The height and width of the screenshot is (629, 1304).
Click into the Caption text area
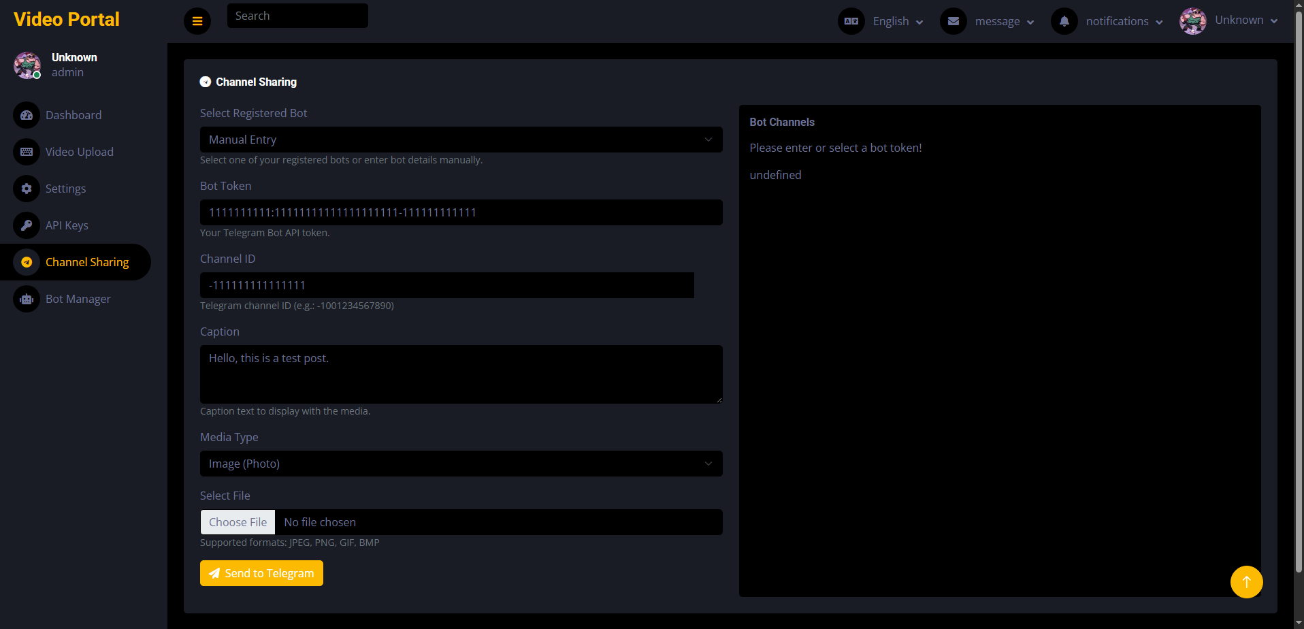461,374
